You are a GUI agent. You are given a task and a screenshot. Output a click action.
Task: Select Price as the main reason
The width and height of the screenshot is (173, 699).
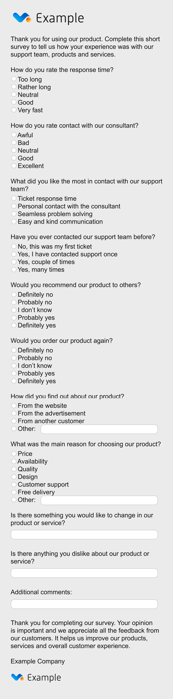[14, 453]
